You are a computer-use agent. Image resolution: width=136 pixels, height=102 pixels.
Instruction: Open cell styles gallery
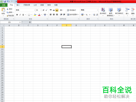(x=119, y=12)
